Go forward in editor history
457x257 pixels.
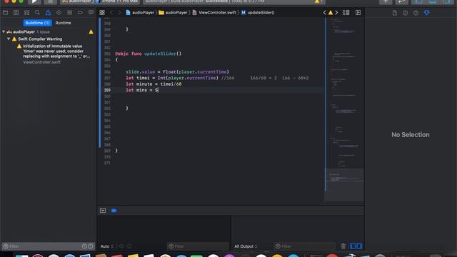[119, 13]
